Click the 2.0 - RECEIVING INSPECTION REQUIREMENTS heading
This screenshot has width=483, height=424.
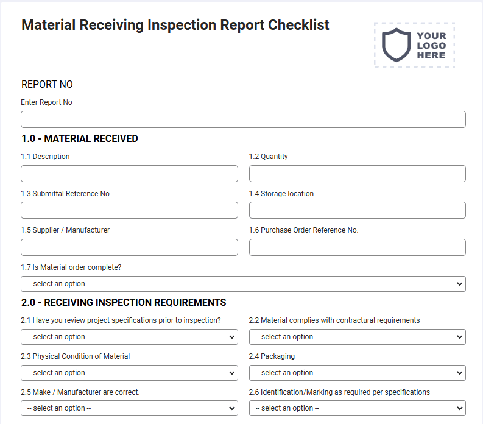124,302
